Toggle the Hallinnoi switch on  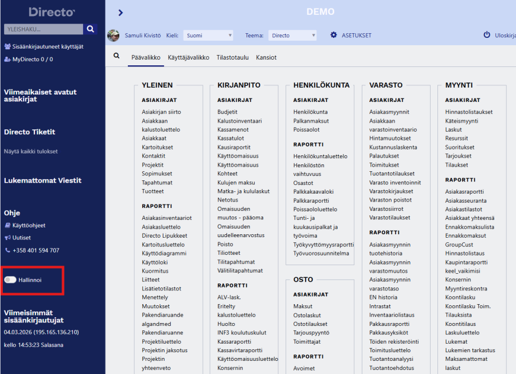10,280
